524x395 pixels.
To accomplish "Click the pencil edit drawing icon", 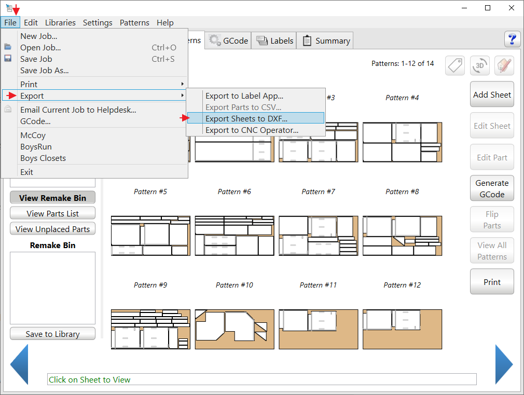I will point(504,65).
